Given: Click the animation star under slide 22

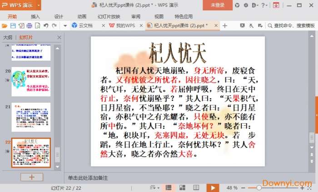Looking at the screenshot, I should (x=7, y=151).
